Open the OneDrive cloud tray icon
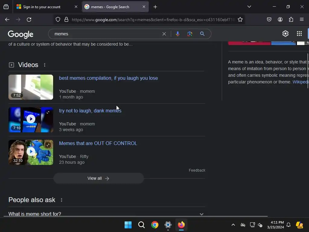This screenshot has width=309, height=232. [243, 225]
